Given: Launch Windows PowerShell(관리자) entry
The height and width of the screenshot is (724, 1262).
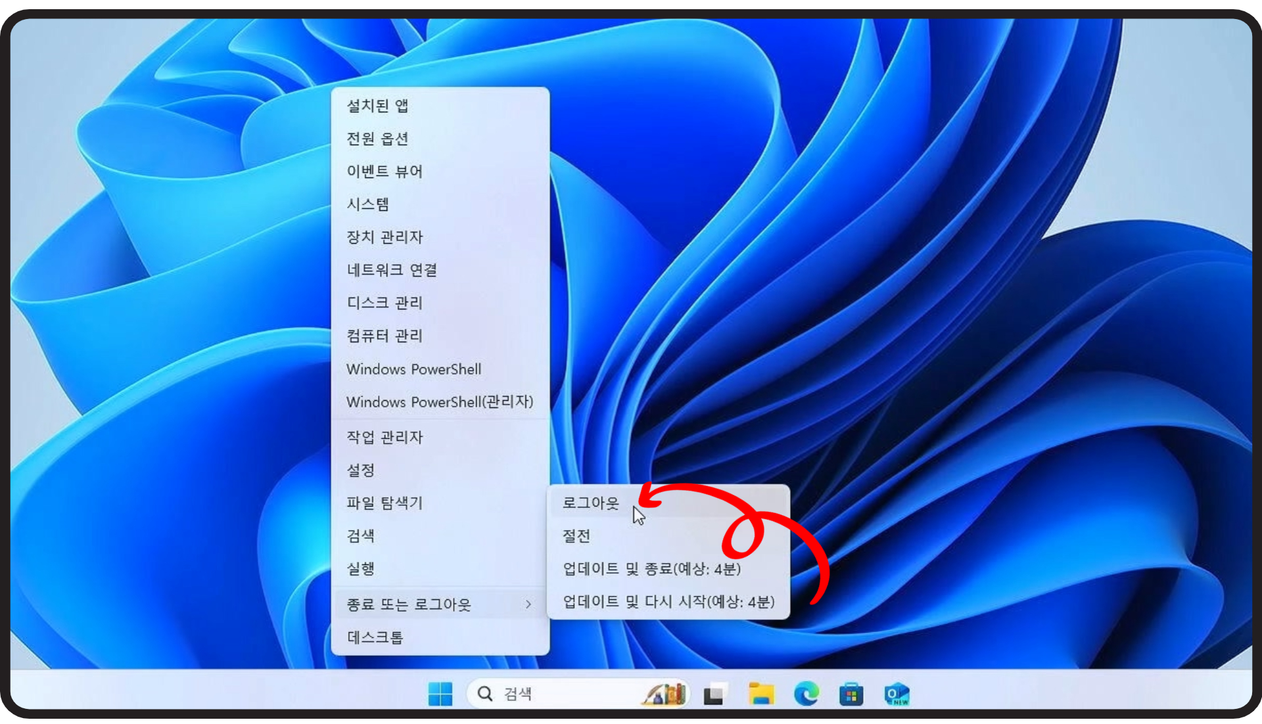Looking at the screenshot, I should (x=439, y=402).
